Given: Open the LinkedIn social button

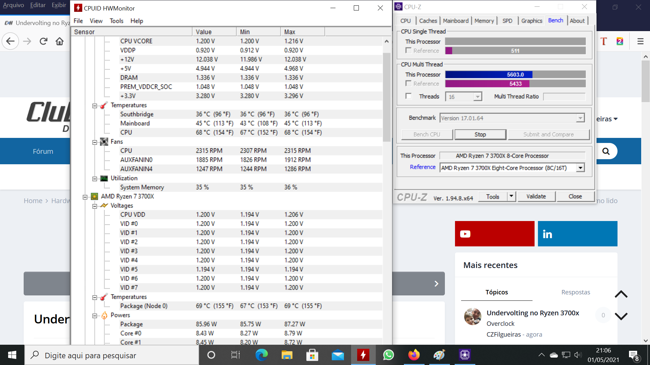Looking at the screenshot, I should [578, 234].
